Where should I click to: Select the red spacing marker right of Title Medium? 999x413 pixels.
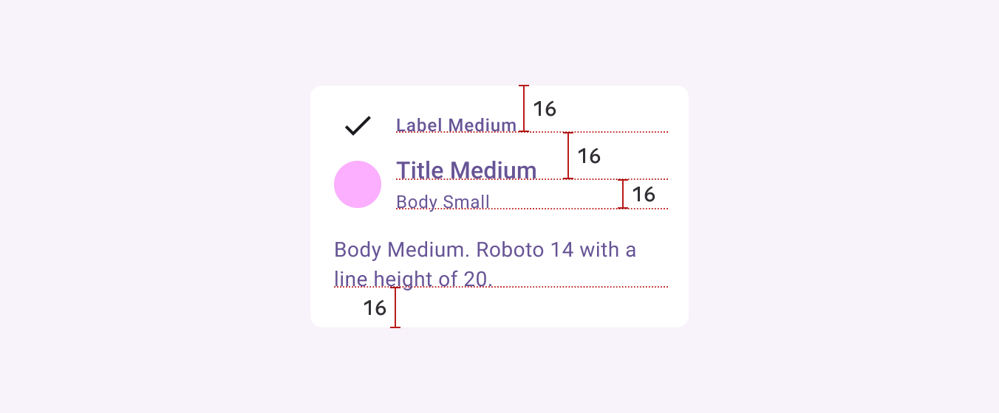tap(568, 156)
